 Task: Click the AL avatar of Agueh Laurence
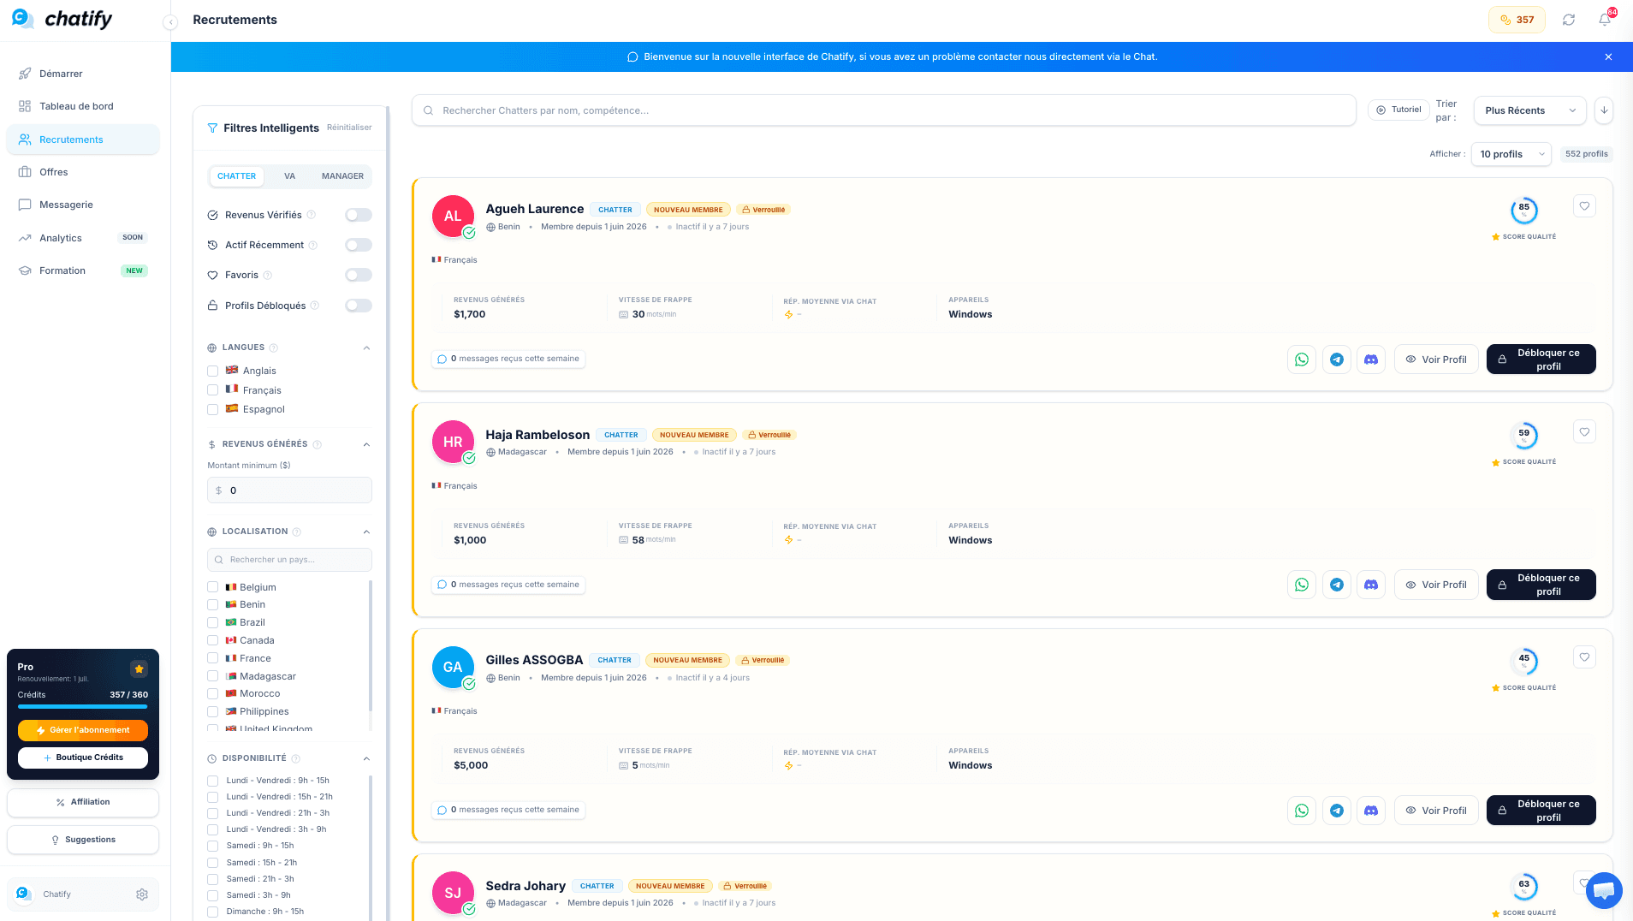pyautogui.click(x=453, y=216)
